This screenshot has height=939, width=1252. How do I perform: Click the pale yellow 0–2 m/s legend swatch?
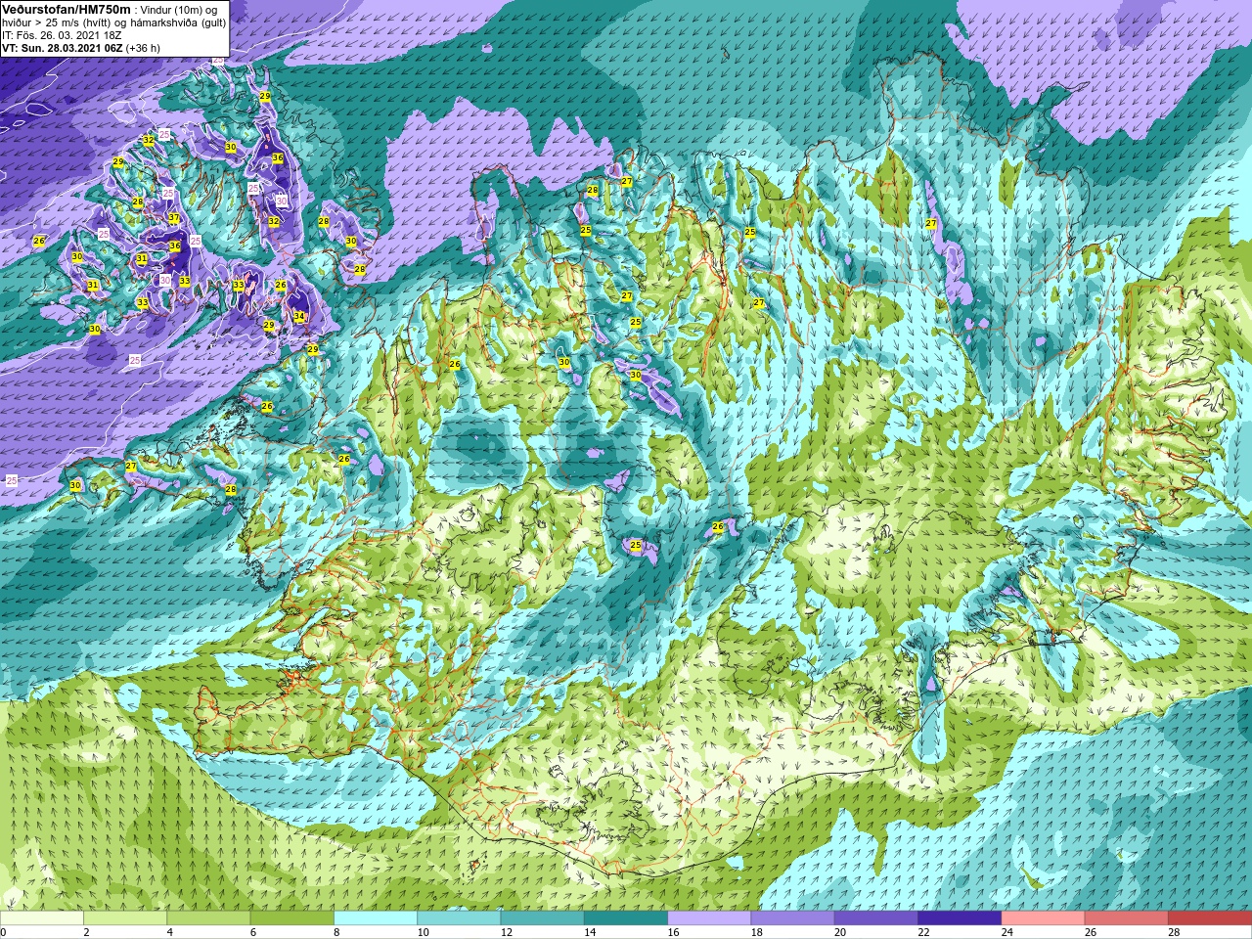(x=42, y=918)
